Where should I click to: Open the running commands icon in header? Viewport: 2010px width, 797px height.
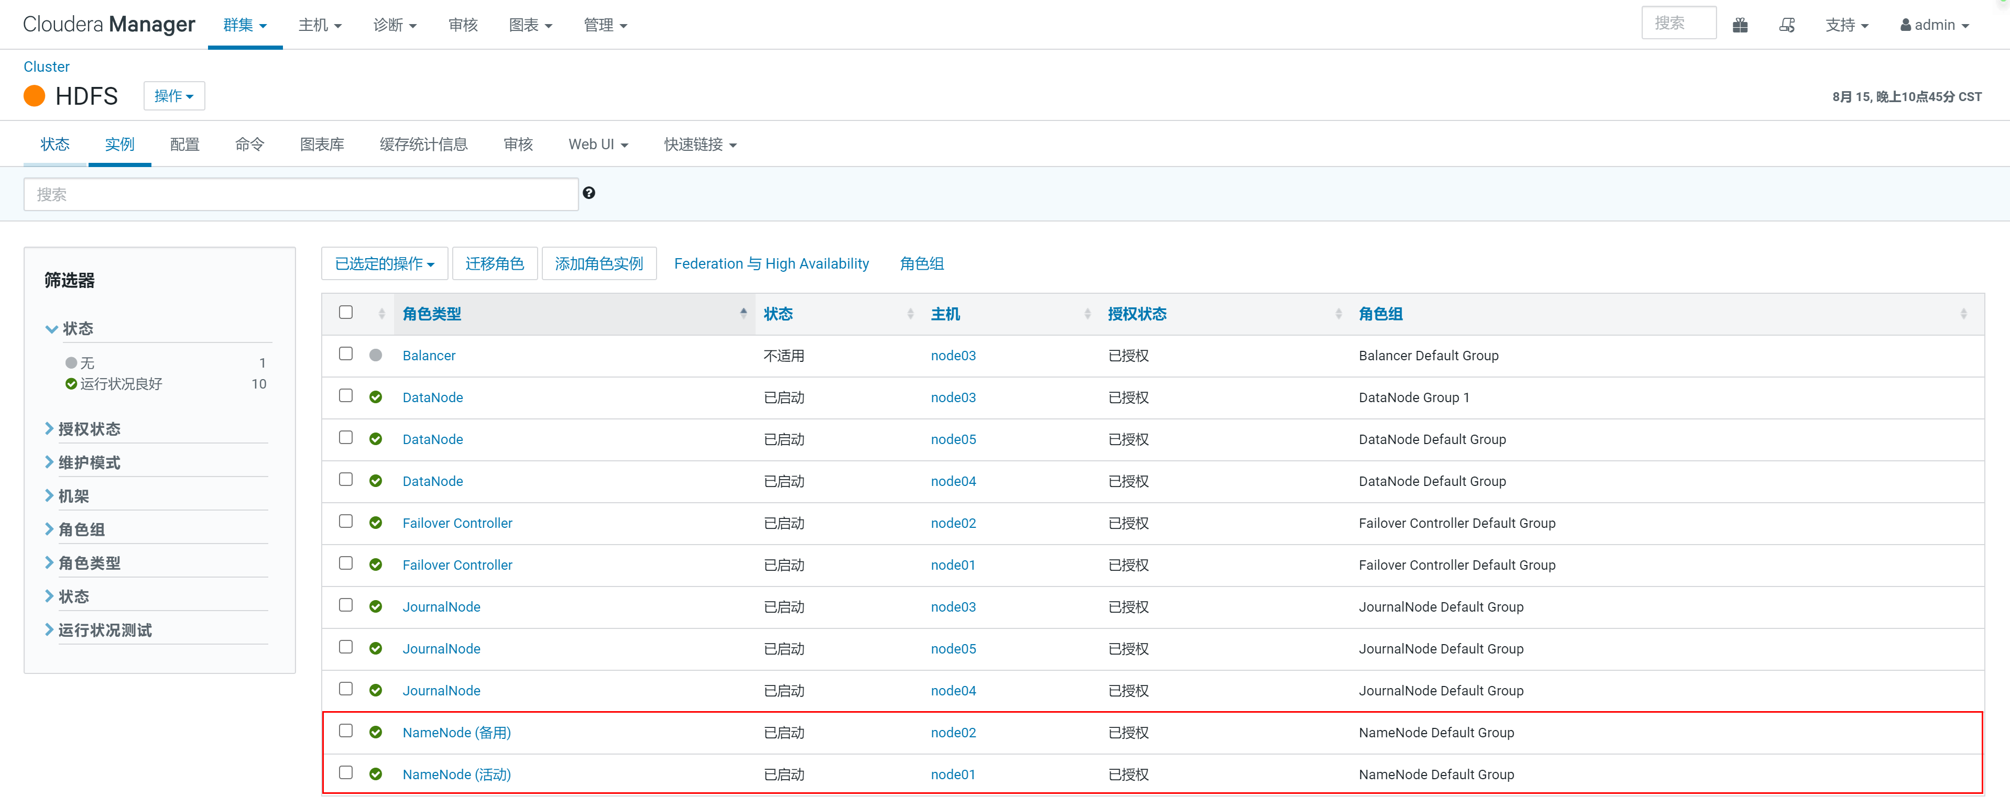point(1787,25)
